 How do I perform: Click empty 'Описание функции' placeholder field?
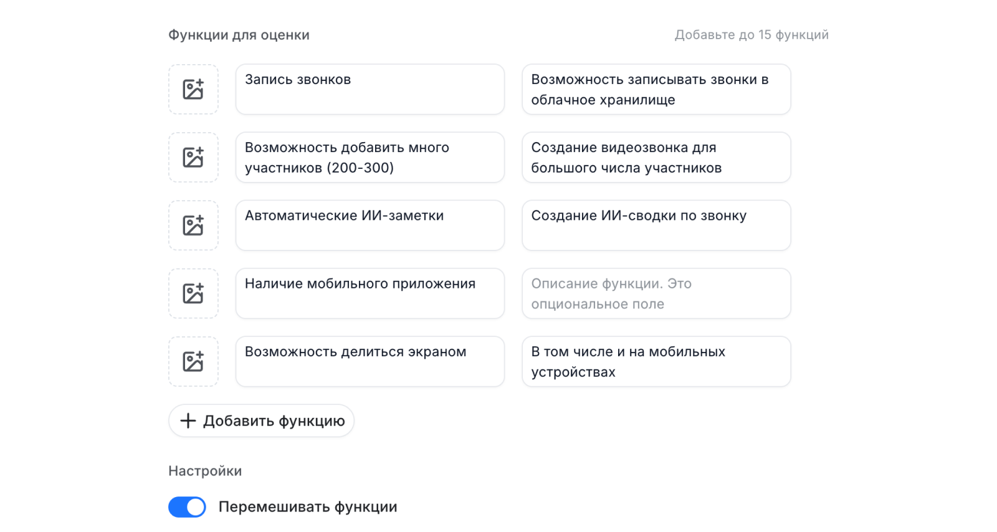click(x=656, y=293)
